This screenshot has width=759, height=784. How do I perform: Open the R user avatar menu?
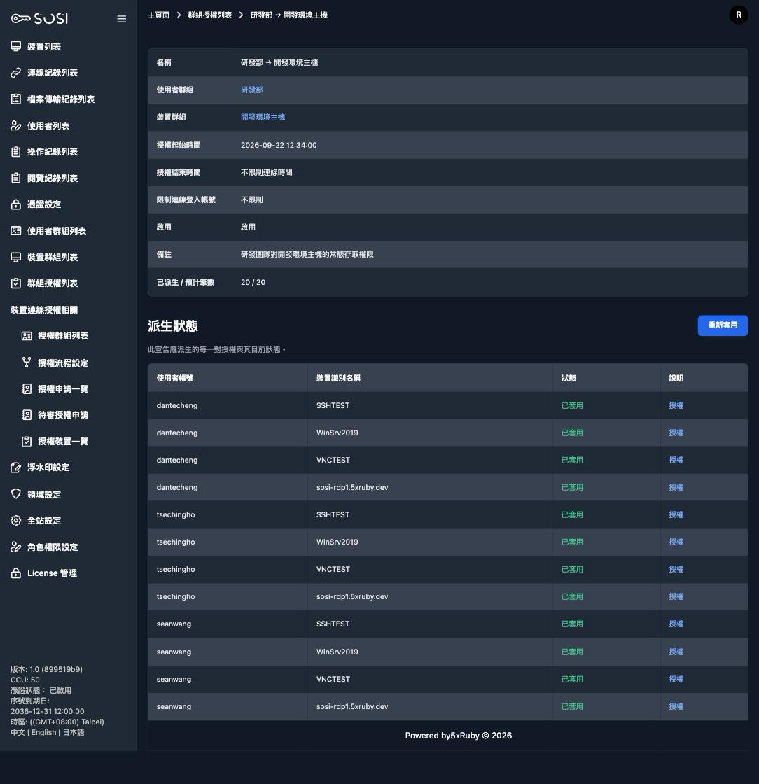(739, 15)
